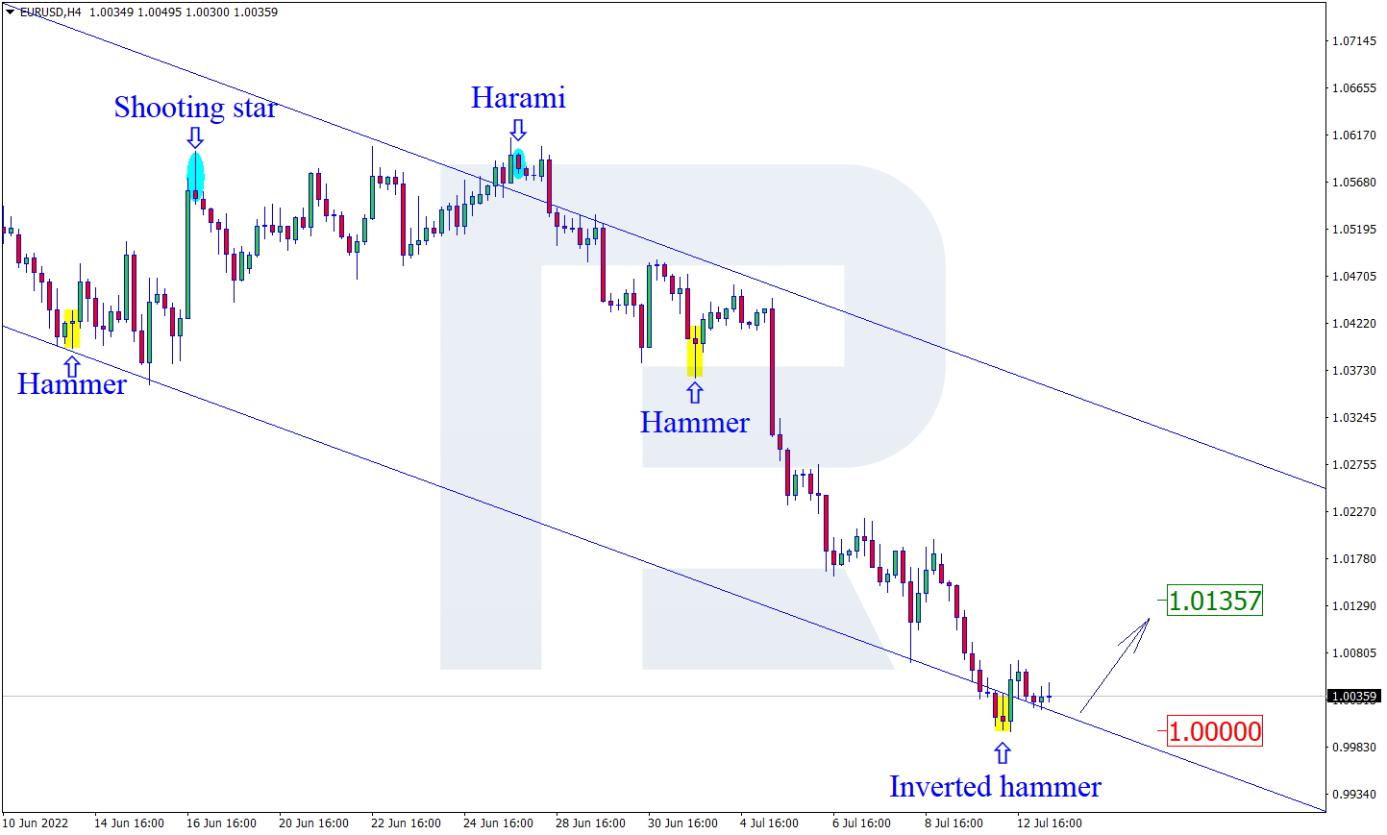Click the 22 Jun 16:00 time label
1387x835 pixels.
[x=406, y=823]
